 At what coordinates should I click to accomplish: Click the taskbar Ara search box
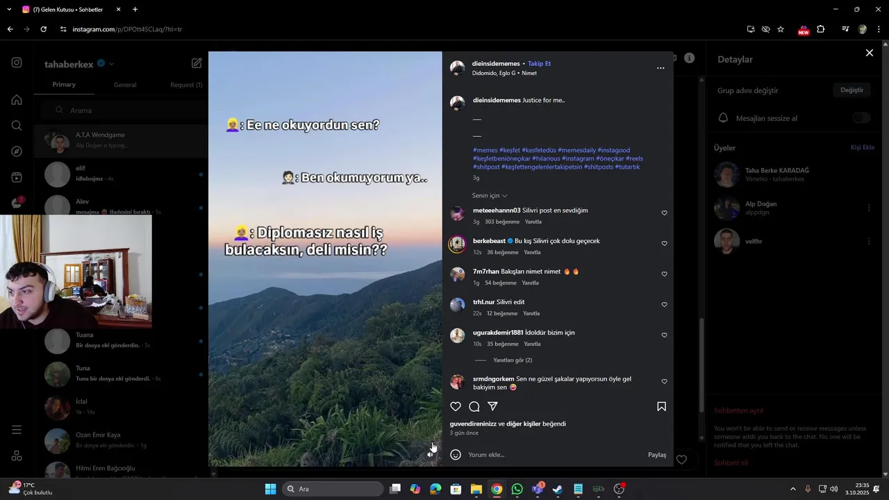pyautogui.click(x=333, y=489)
